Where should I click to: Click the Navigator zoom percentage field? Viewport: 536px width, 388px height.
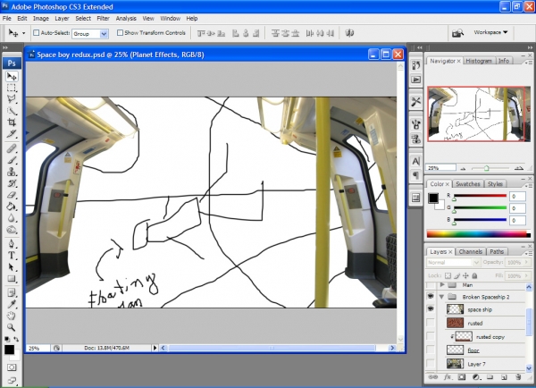[x=441, y=168]
